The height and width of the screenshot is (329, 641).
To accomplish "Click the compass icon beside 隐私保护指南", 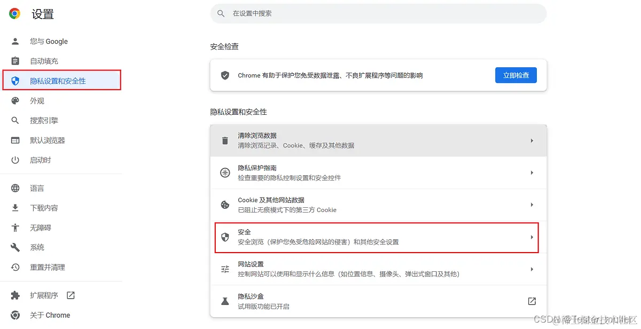I will 225,173.
